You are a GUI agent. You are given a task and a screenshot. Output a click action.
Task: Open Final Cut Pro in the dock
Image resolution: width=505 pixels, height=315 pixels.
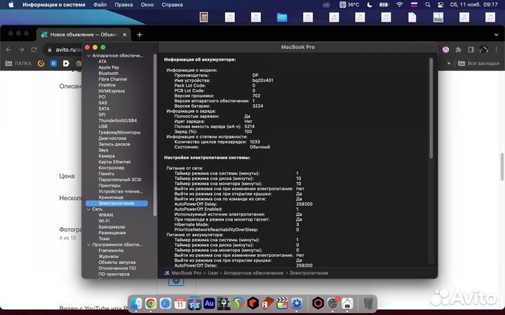click(283, 303)
